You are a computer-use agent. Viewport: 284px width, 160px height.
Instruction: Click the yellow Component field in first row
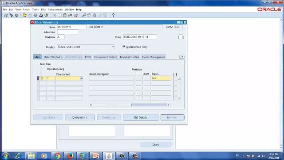(x=67, y=78)
